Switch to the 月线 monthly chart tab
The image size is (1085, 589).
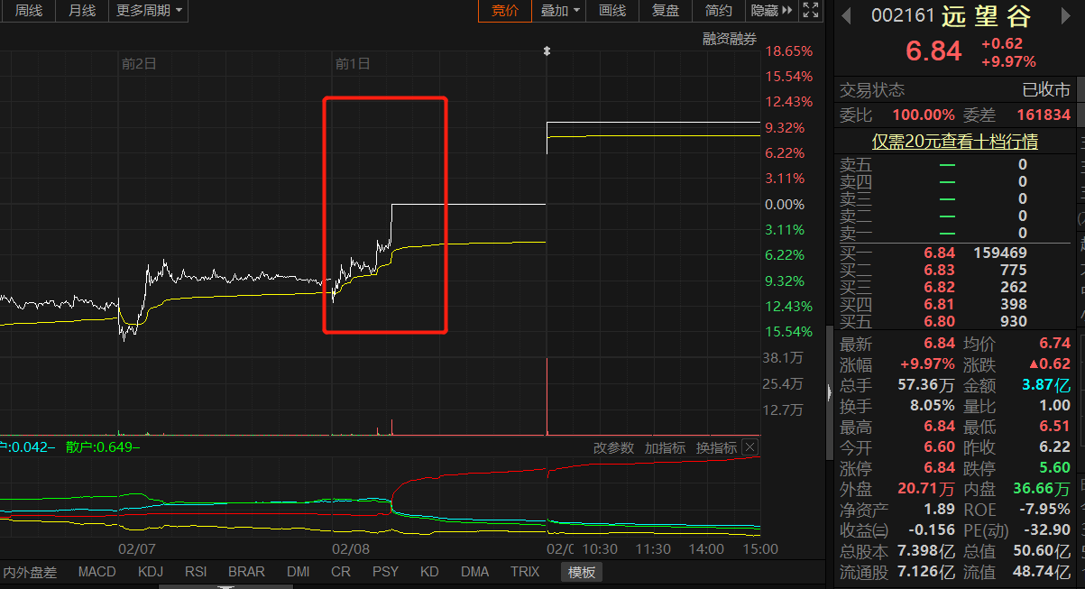(82, 11)
